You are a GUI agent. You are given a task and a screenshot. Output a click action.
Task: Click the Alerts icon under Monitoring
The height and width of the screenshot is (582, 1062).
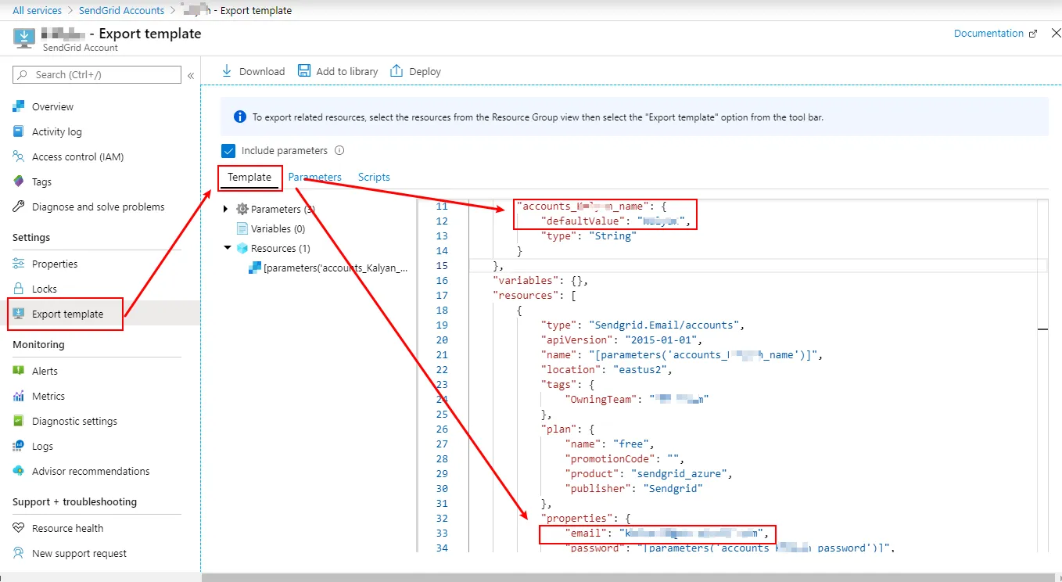19,371
